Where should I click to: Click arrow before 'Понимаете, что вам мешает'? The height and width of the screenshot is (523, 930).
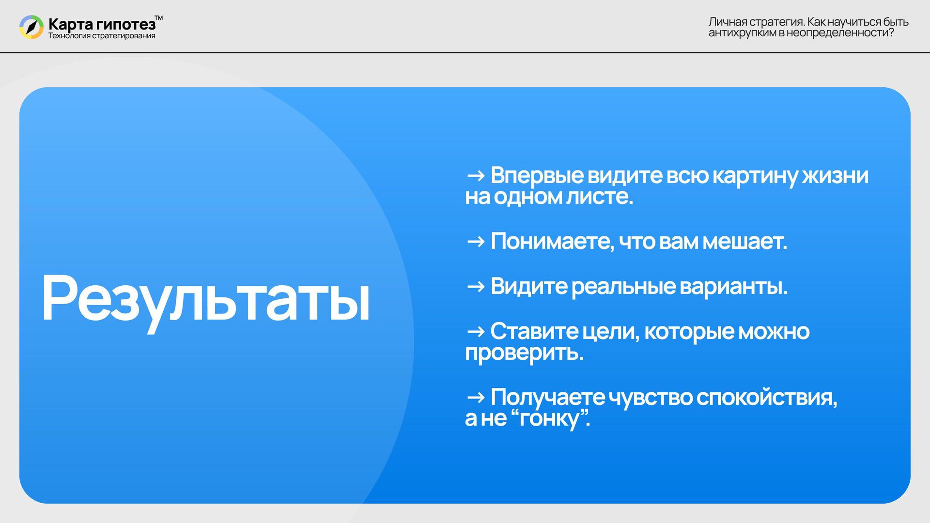(x=476, y=241)
